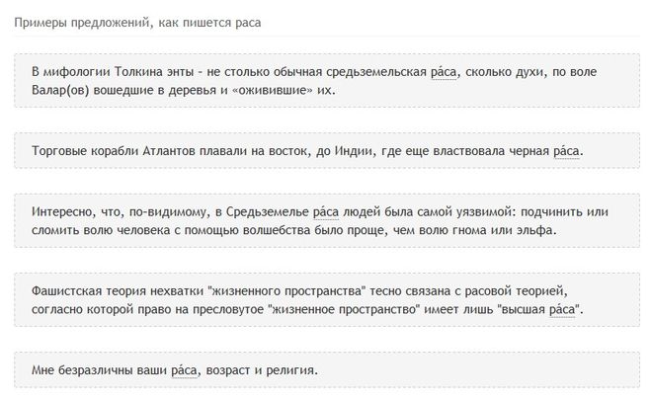This screenshot has height=401, width=651.
Task: Click underlined "ра́са" after "высшая"
Action: 562,310
